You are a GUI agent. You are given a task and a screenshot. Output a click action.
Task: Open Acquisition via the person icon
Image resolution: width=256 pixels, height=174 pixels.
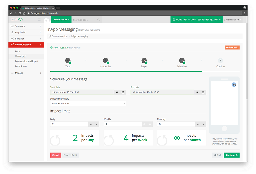(x=12, y=32)
